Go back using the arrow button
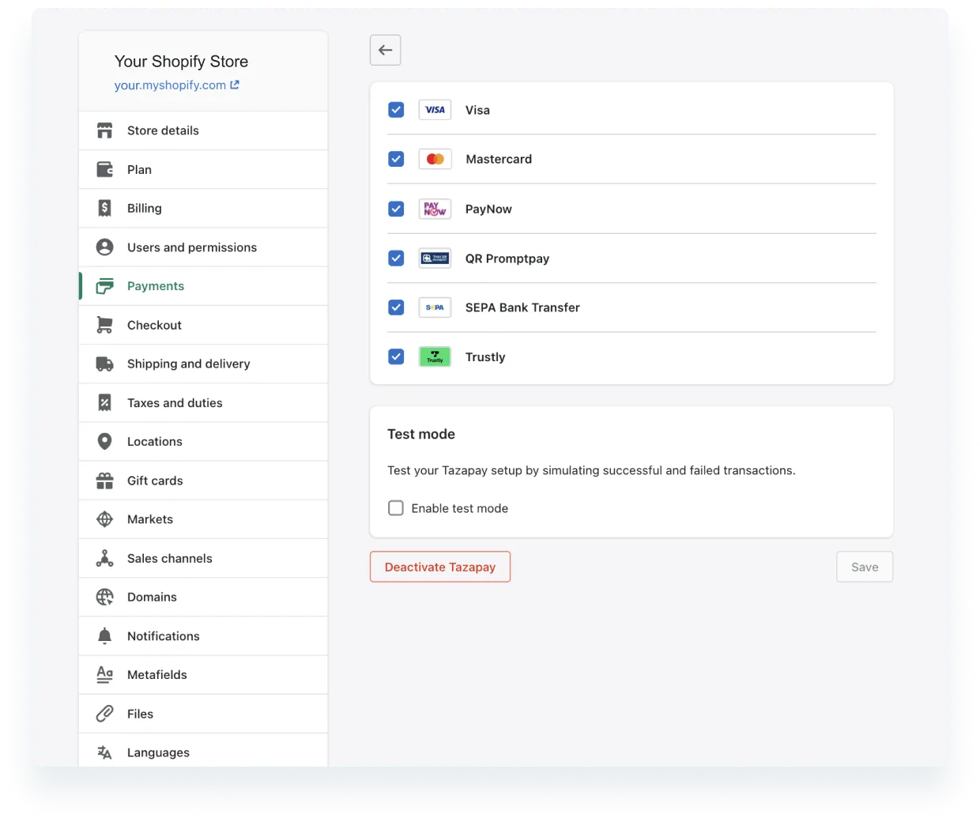 coord(386,50)
